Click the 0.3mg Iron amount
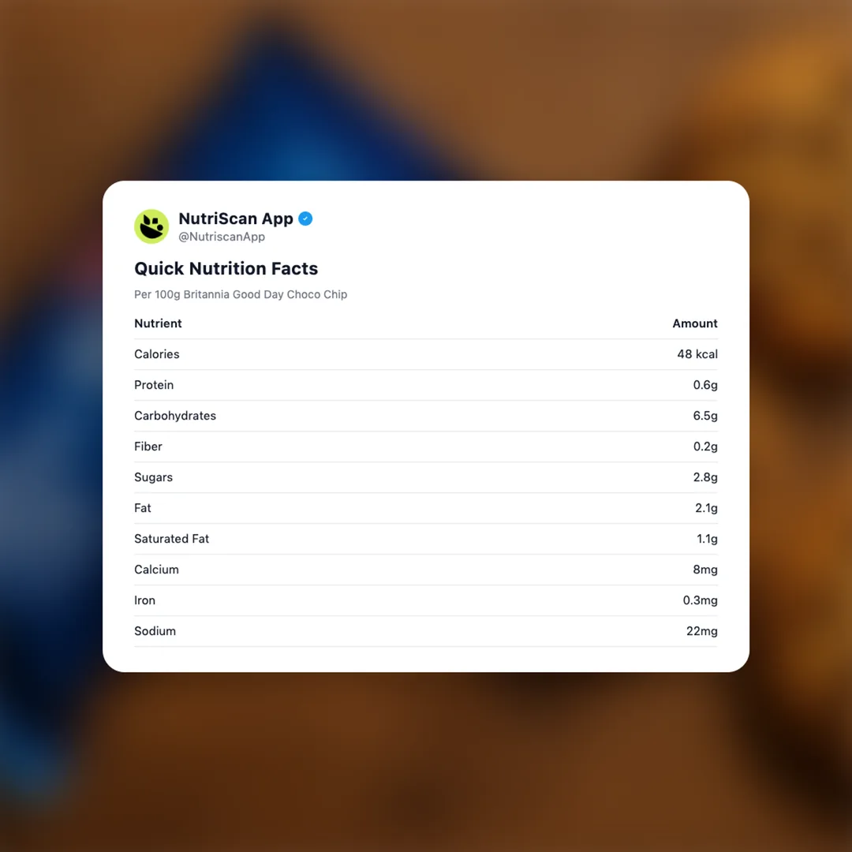Viewport: 852px width, 852px height. point(701,600)
